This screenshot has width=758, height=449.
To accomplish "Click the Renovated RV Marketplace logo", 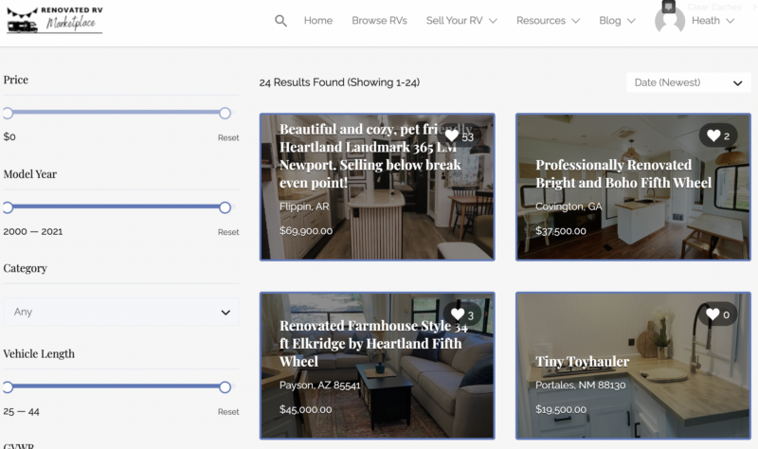I will (54, 20).
